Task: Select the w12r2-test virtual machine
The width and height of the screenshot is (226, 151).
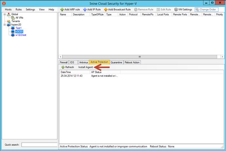Action: (21, 35)
